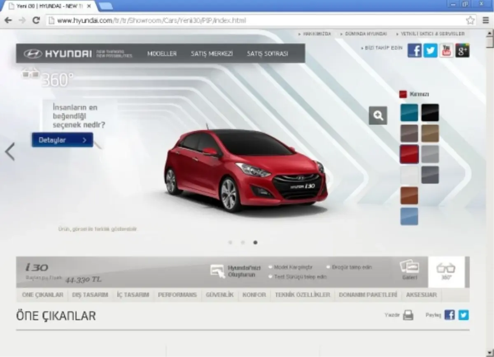Choose the Test Sürüşü talep edin option
This screenshot has height=357, width=494.
coord(271,277)
